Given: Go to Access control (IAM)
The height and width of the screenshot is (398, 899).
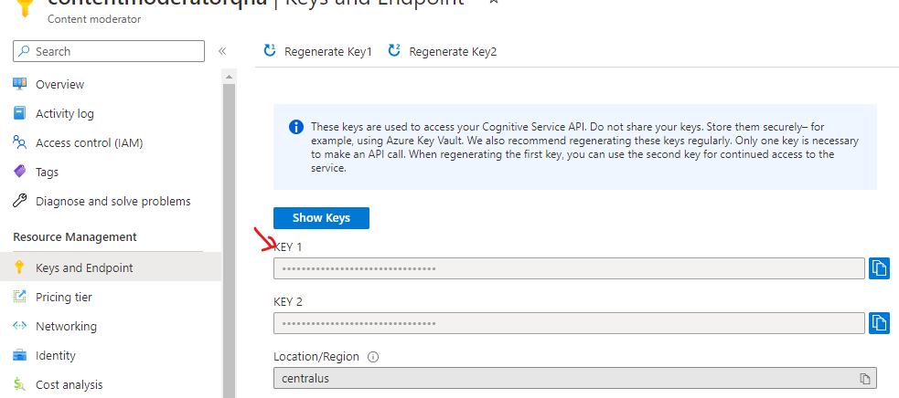Looking at the screenshot, I should click(89, 142).
